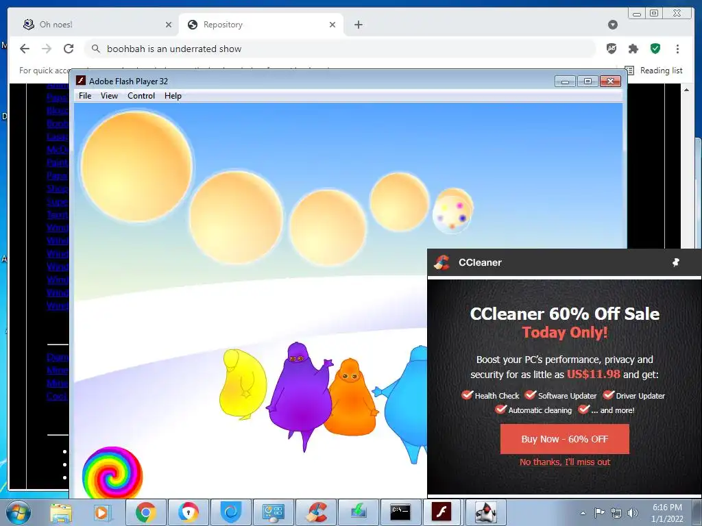Viewport: 702px width, 526px height.
Task: Show hidden system tray icons
Action: (583, 512)
